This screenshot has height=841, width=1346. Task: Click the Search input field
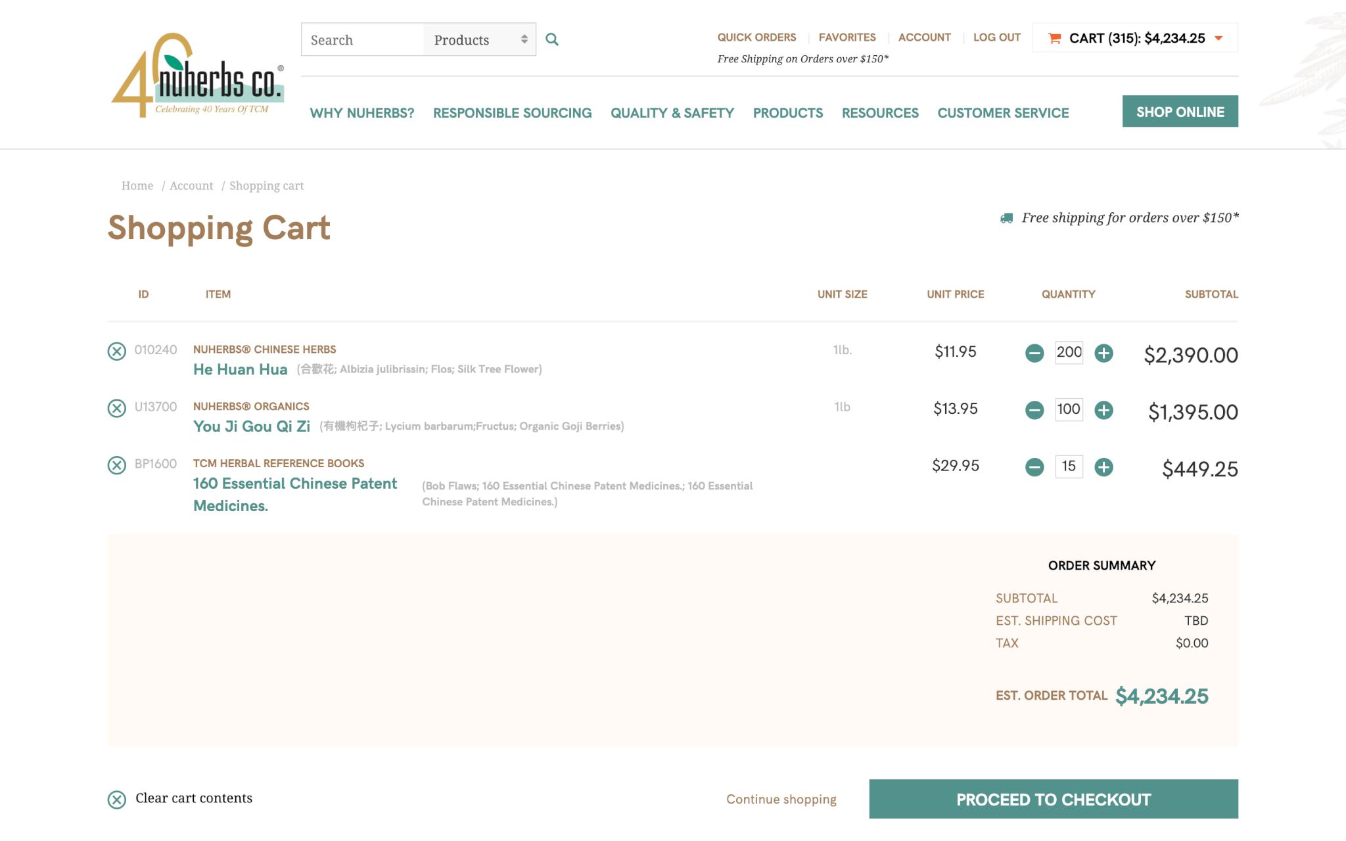tap(363, 39)
